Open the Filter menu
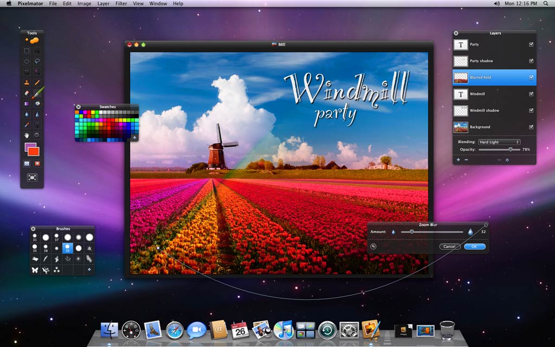 click(121, 4)
